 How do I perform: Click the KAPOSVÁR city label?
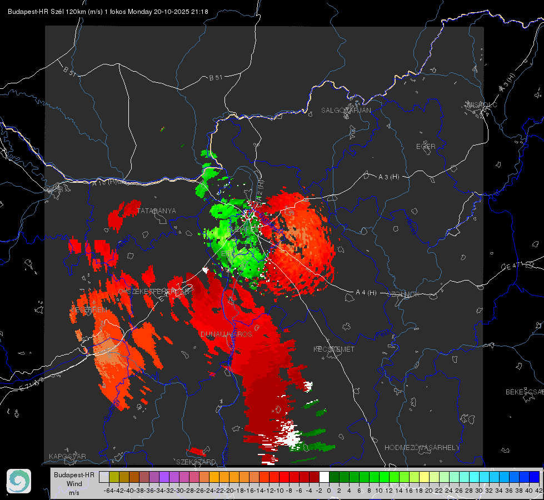[67, 456]
